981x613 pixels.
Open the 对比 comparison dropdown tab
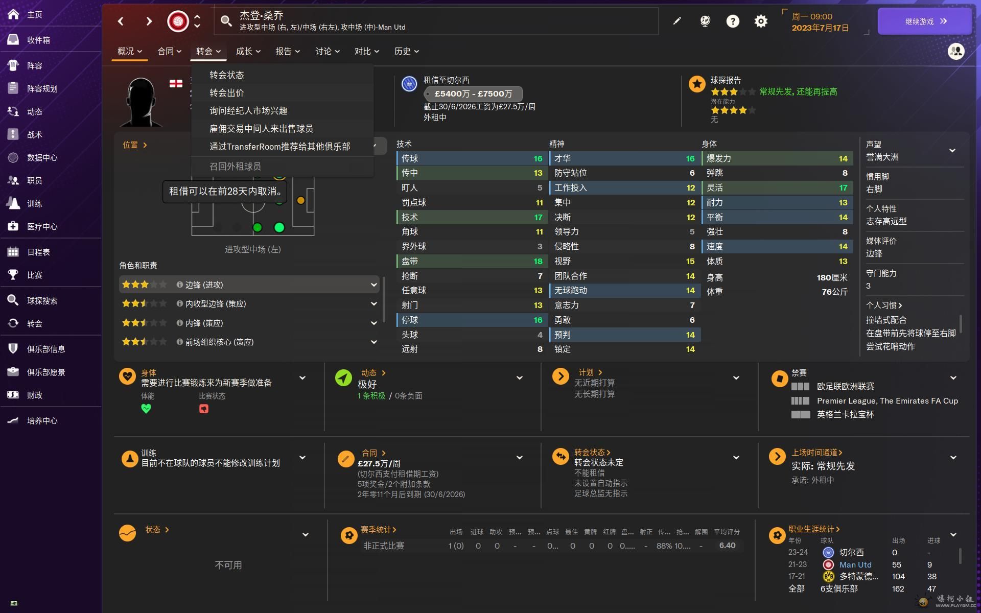click(367, 51)
